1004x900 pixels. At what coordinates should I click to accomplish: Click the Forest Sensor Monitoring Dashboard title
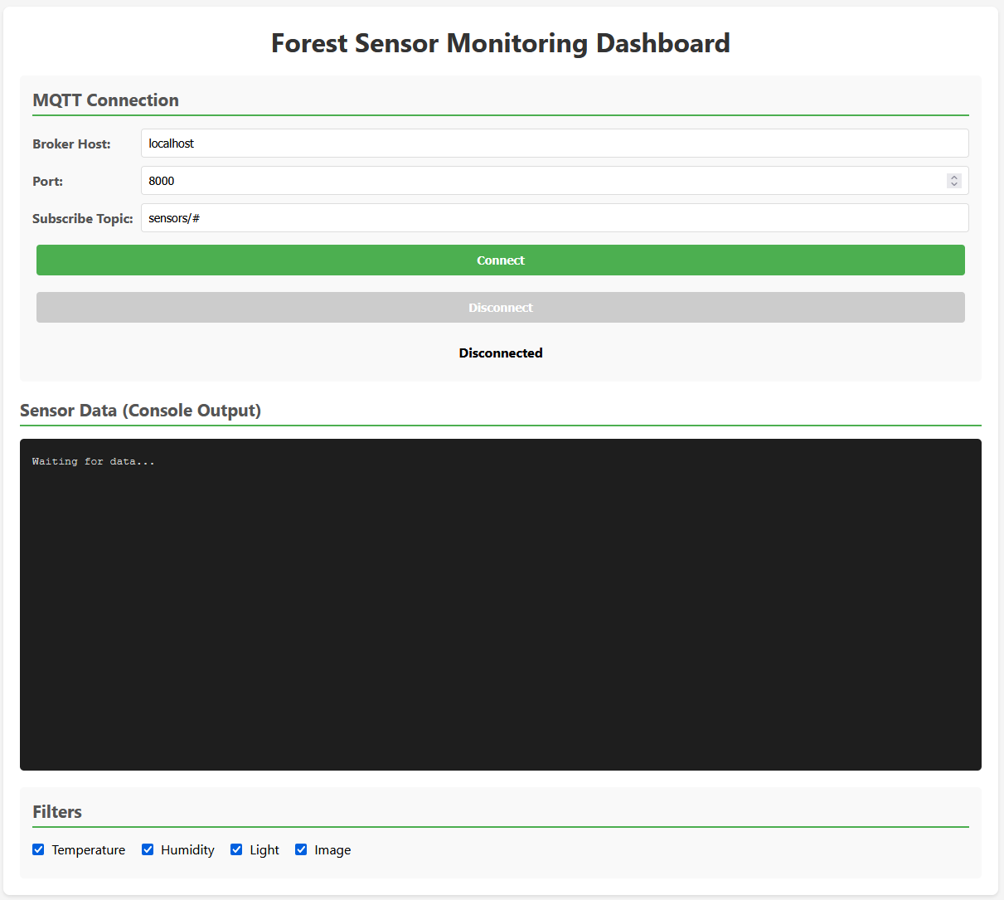(x=500, y=43)
